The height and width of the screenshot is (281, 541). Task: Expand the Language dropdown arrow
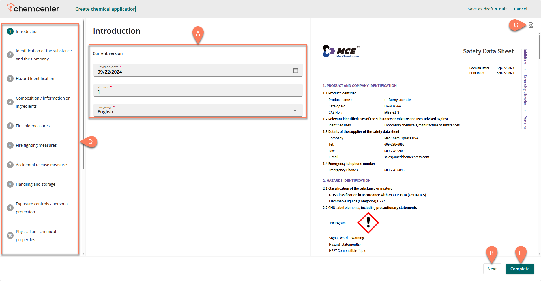[295, 111]
